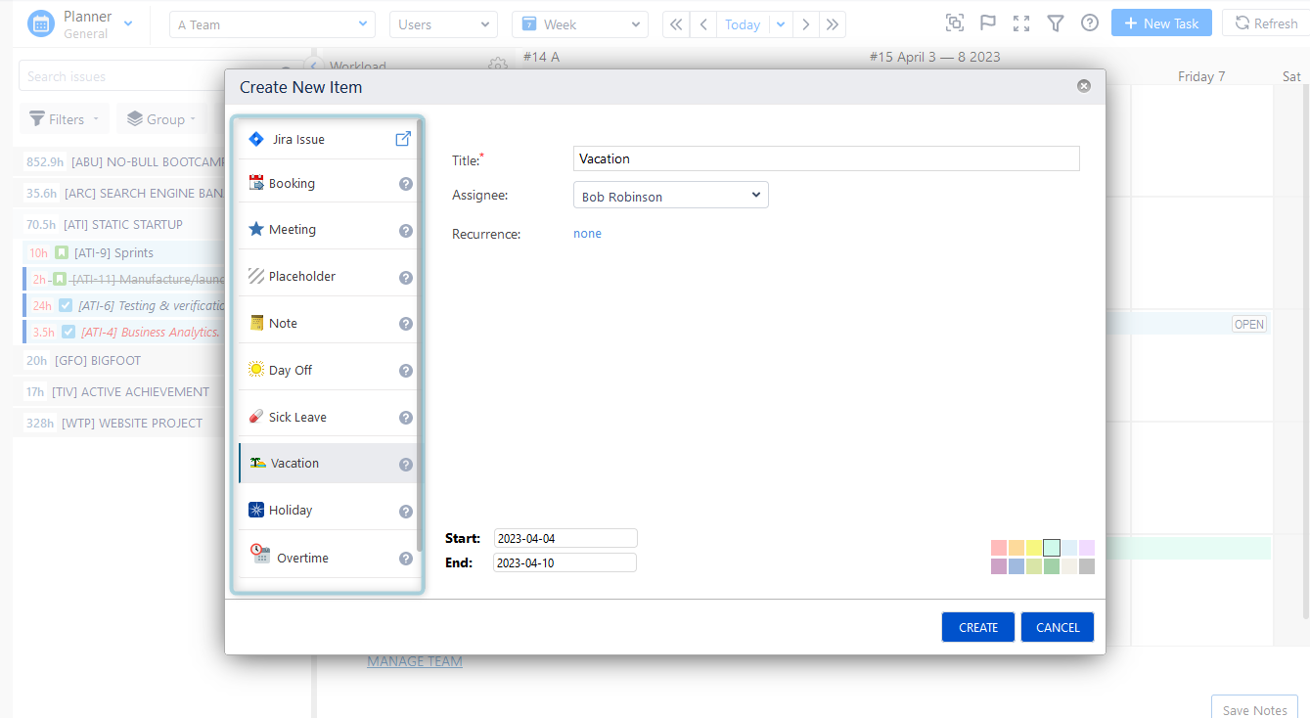The height and width of the screenshot is (718, 1310).
Task: Click the End date field
Action: 565,562
